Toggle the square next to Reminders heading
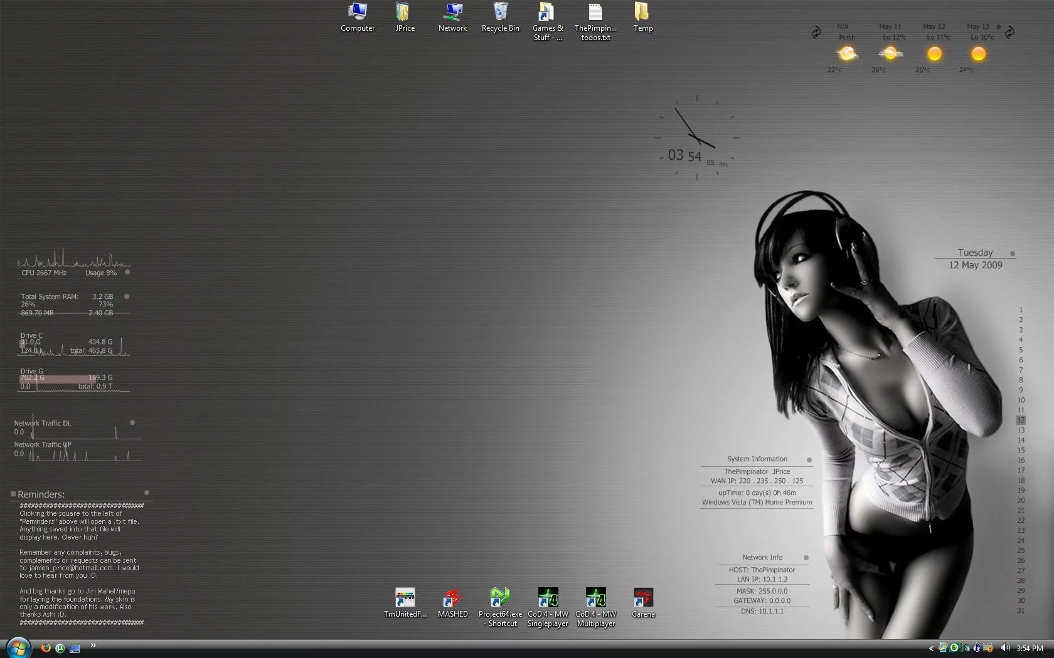The image size is (1054, 658). [x=13, y=494]
